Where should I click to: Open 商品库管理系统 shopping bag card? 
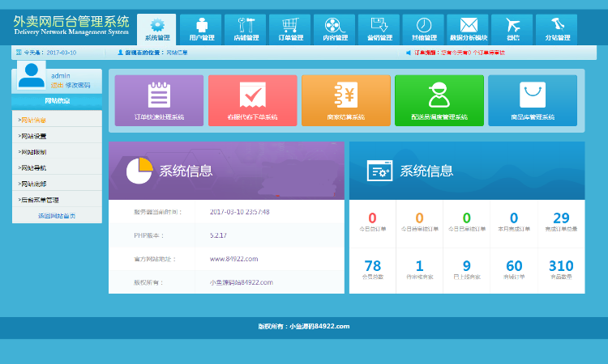[533, 100]
